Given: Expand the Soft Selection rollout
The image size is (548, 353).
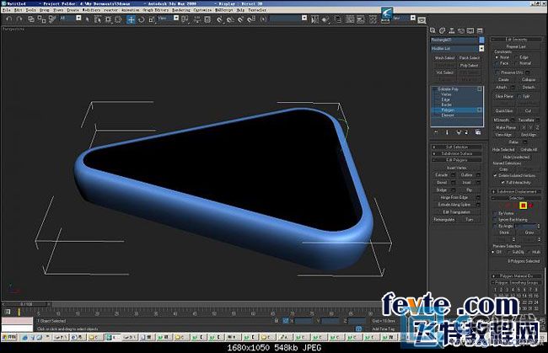Looking at the screenshot, I should tap(456, 147).
